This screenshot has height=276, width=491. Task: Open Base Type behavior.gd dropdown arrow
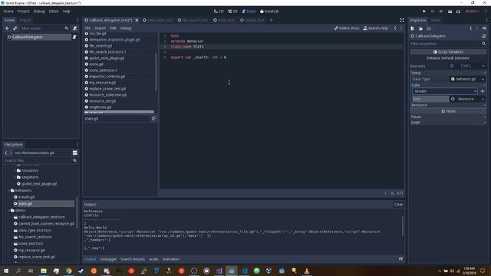tap(483, 79)
